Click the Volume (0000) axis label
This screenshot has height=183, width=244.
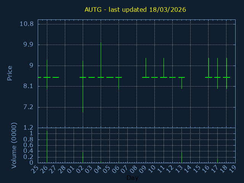(14, 145)
